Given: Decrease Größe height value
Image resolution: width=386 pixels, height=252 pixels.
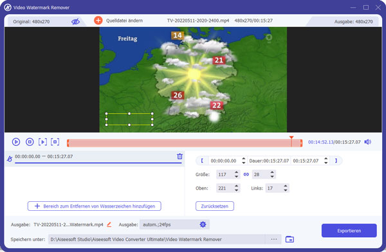Looking at the screenshot, I should [x=272, y=176].
